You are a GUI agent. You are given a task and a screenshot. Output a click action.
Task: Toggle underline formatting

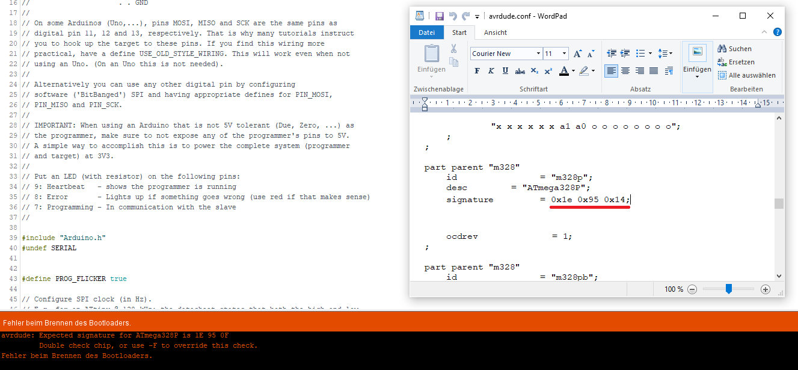tap(505, 71)
